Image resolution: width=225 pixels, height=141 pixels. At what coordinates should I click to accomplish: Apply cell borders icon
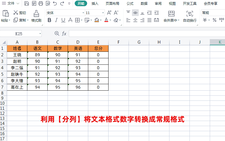77,20
